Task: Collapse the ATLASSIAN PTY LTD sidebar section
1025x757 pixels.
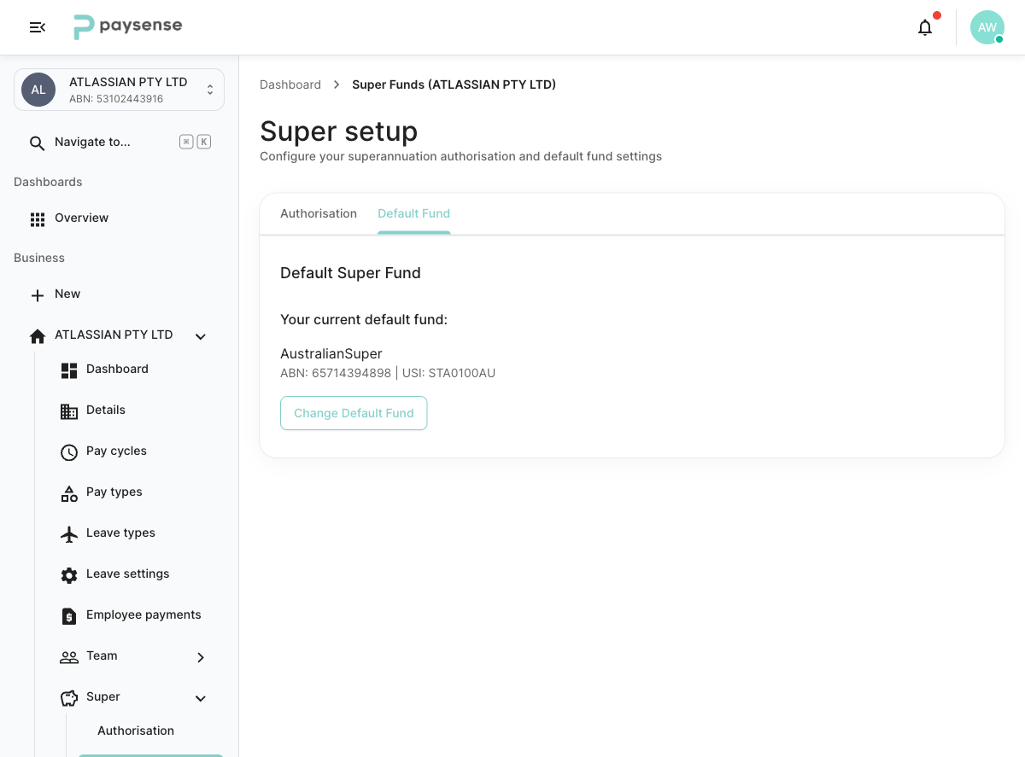Action: pyautogui.click(x=201, y=336)
